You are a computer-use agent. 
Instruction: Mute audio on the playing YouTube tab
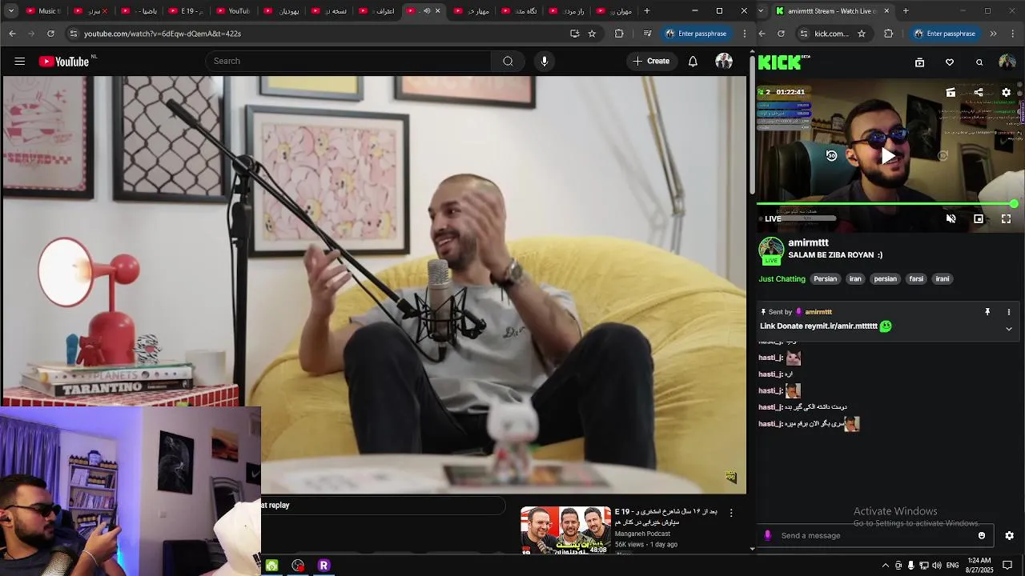(x=427, y=11)
